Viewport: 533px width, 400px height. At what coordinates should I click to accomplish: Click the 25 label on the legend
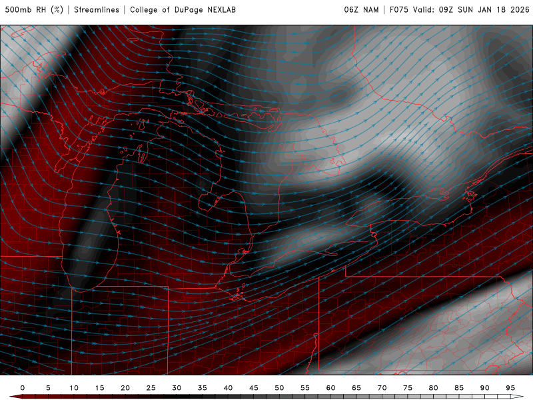pyautogui.click(x=151, y=388)
